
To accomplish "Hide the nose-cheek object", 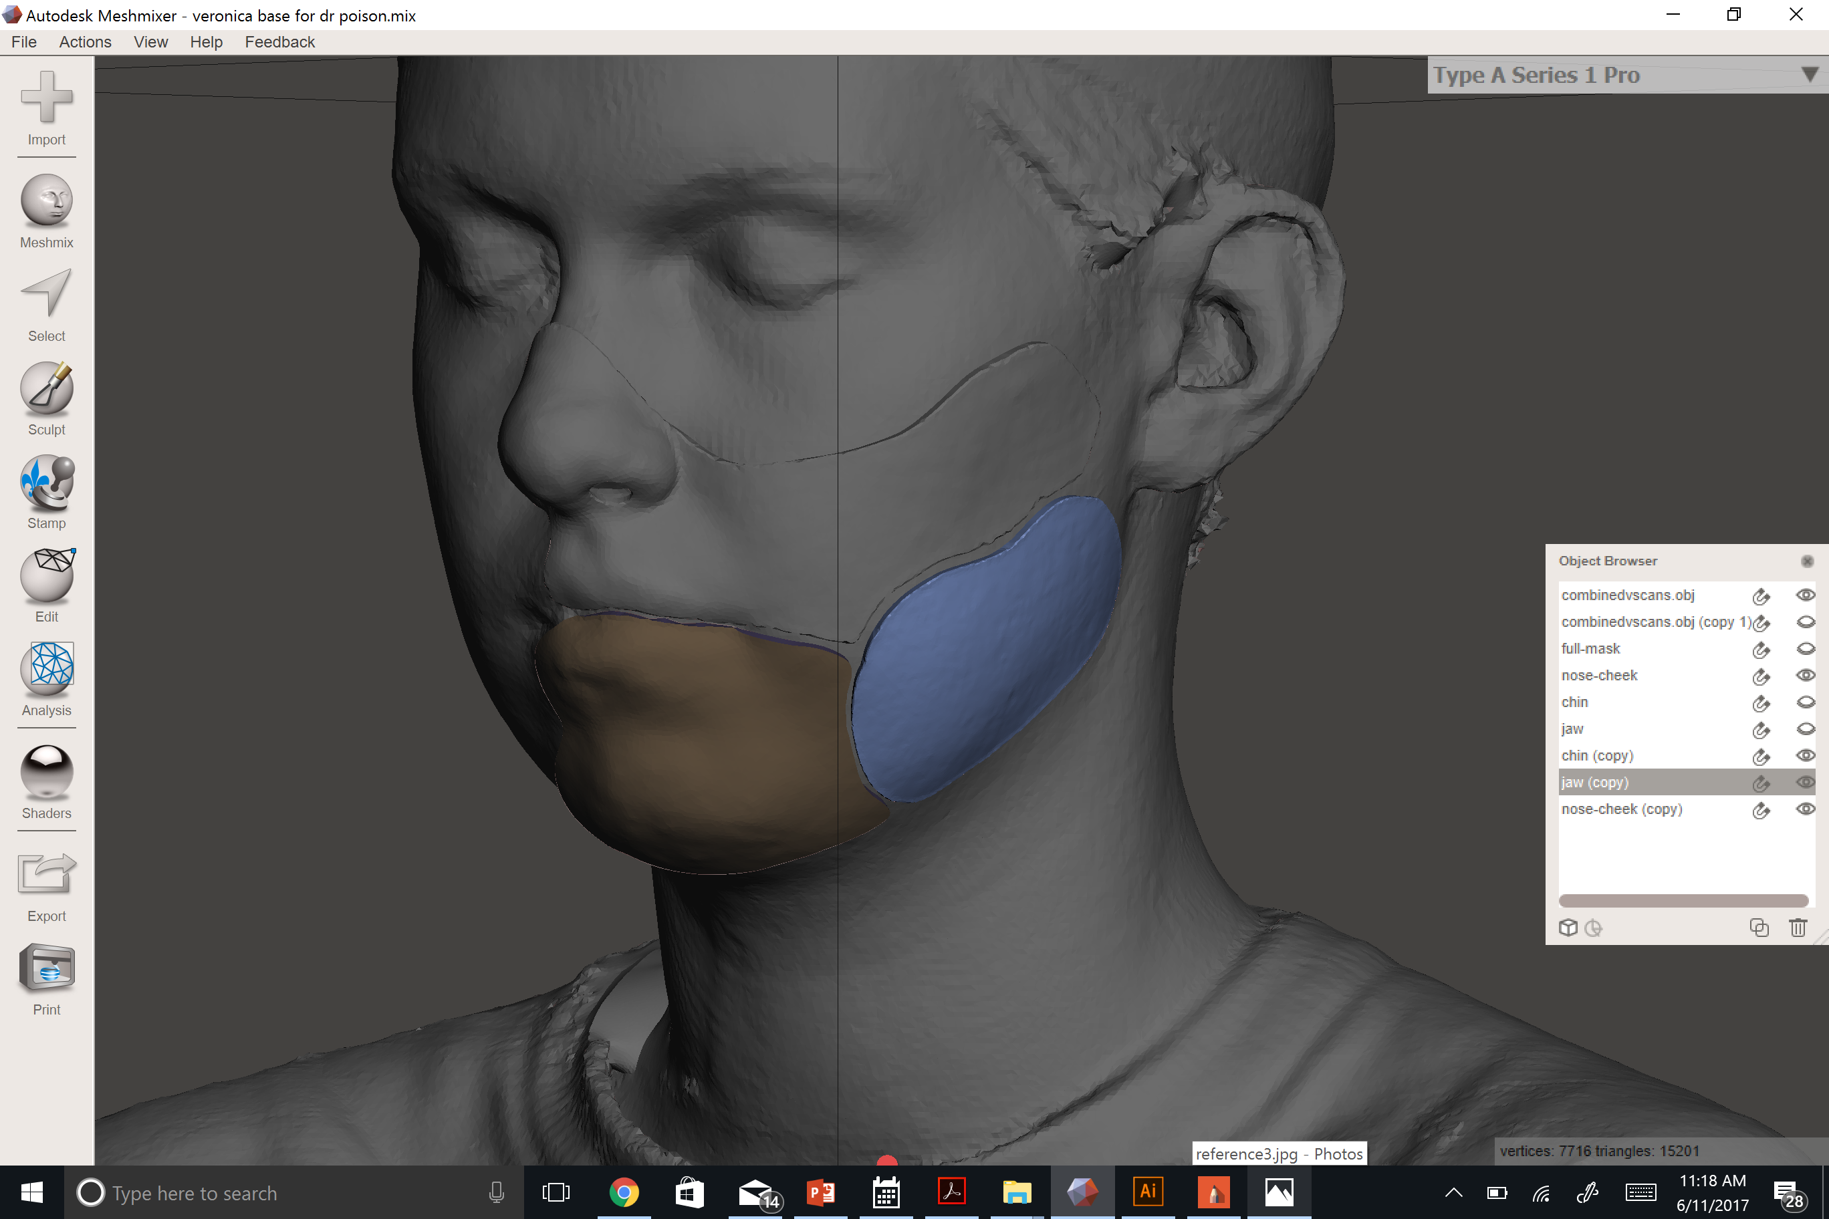I will (x=1806, y=675).
